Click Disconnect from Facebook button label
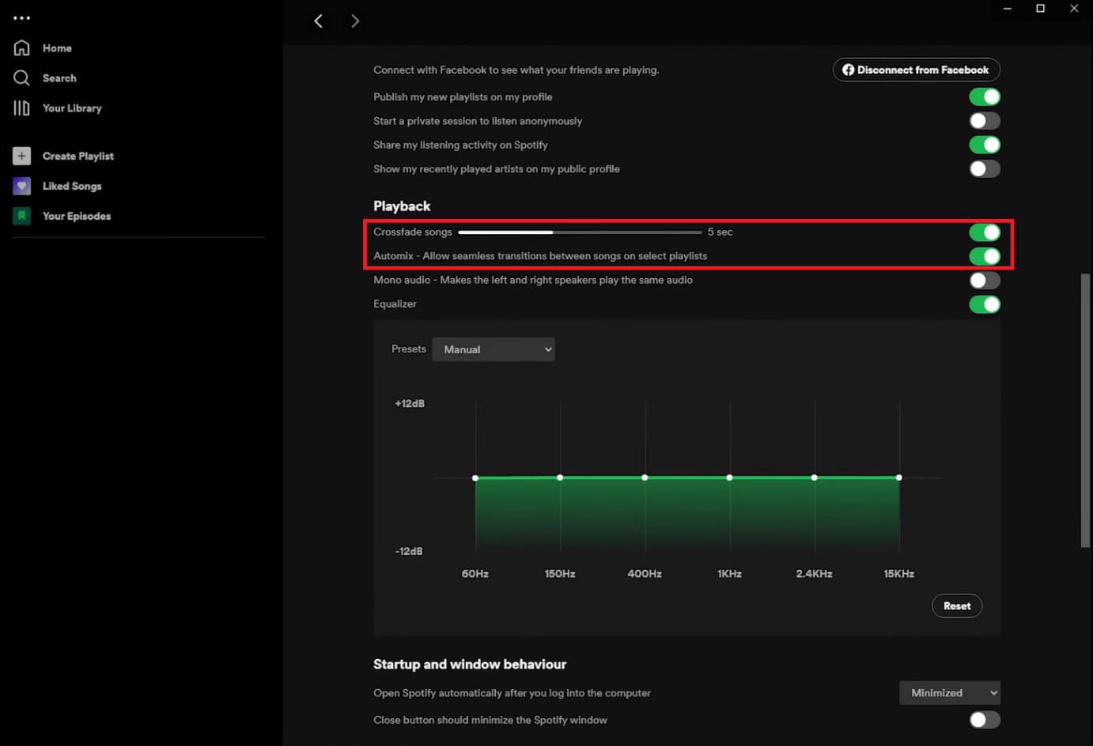Screen dimensions: 1093x746 (x=923, y=70)
